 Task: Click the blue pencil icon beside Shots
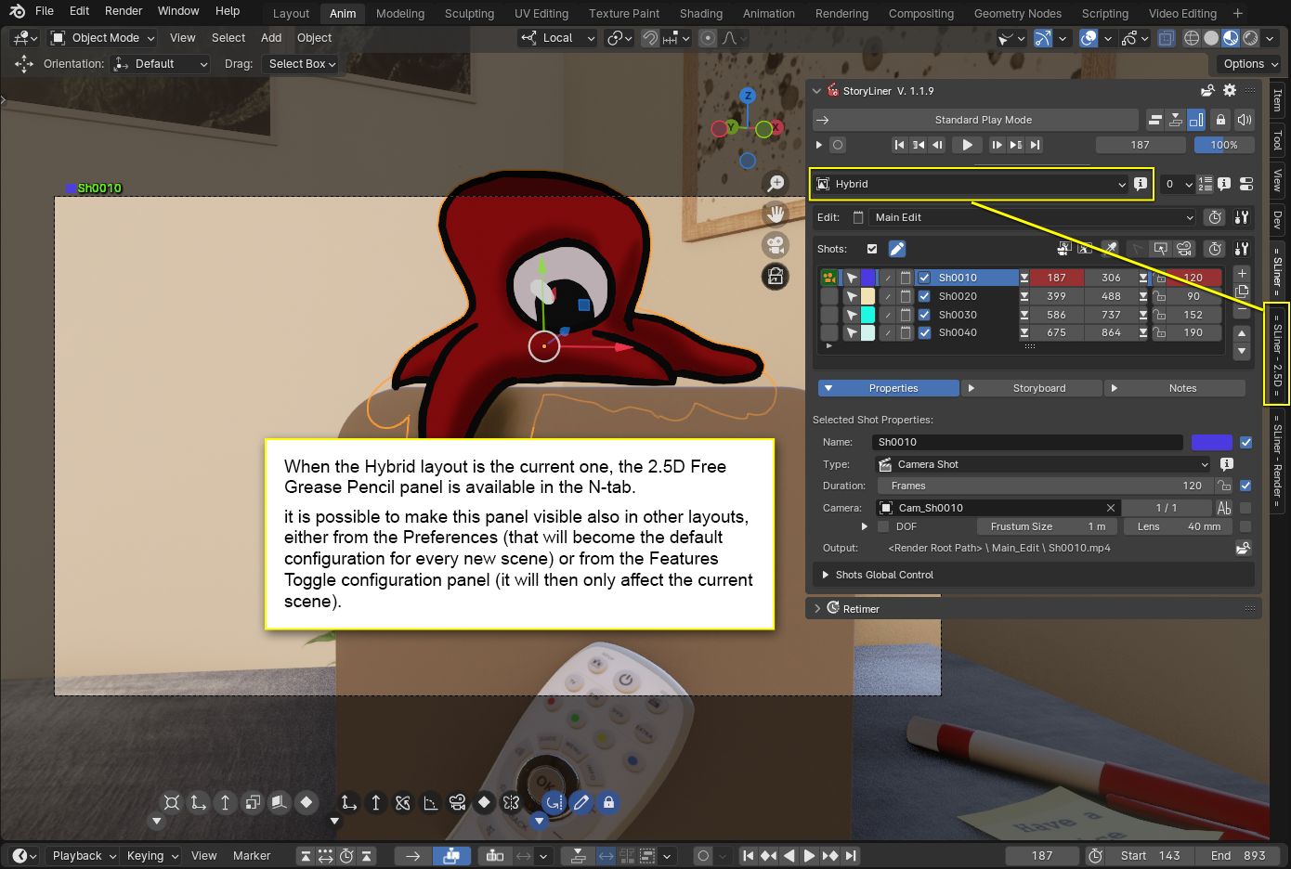pyautogui.click(x=896, y=249)
